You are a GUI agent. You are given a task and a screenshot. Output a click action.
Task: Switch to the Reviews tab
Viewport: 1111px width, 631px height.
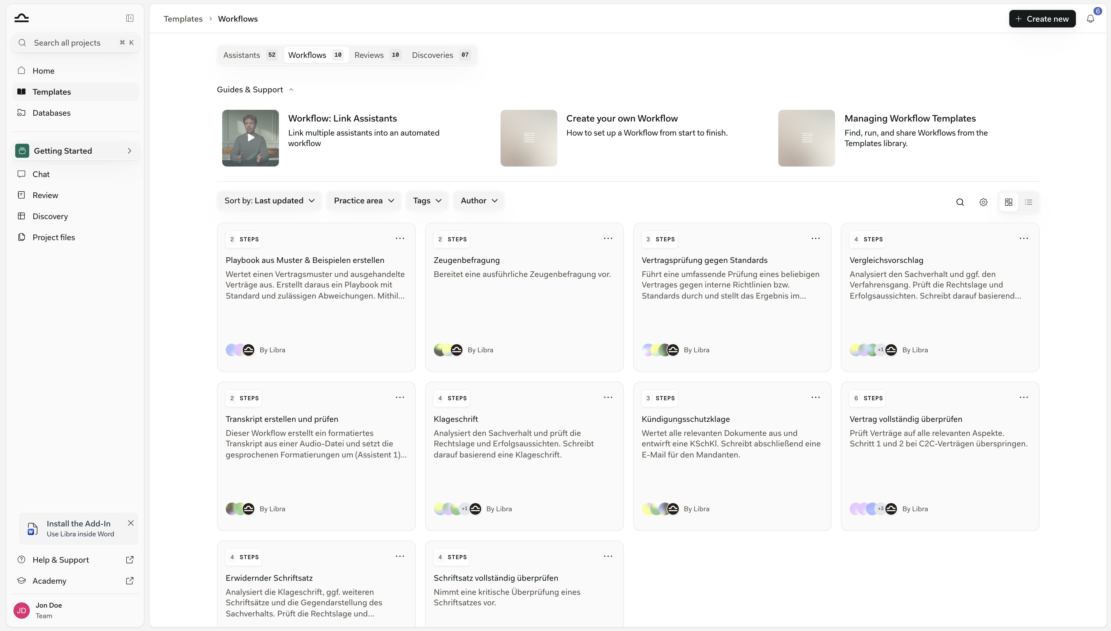point(377,55)
